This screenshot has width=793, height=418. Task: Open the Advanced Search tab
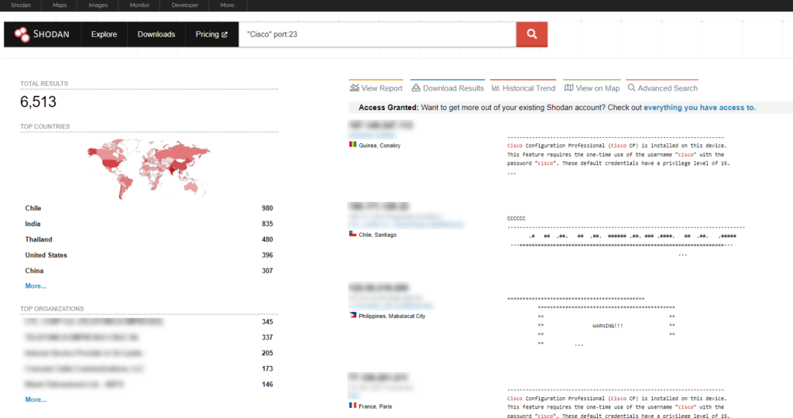[663, 88]
